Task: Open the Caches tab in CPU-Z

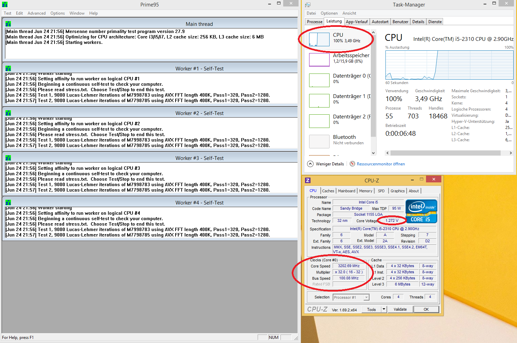Action: point(328,191)
